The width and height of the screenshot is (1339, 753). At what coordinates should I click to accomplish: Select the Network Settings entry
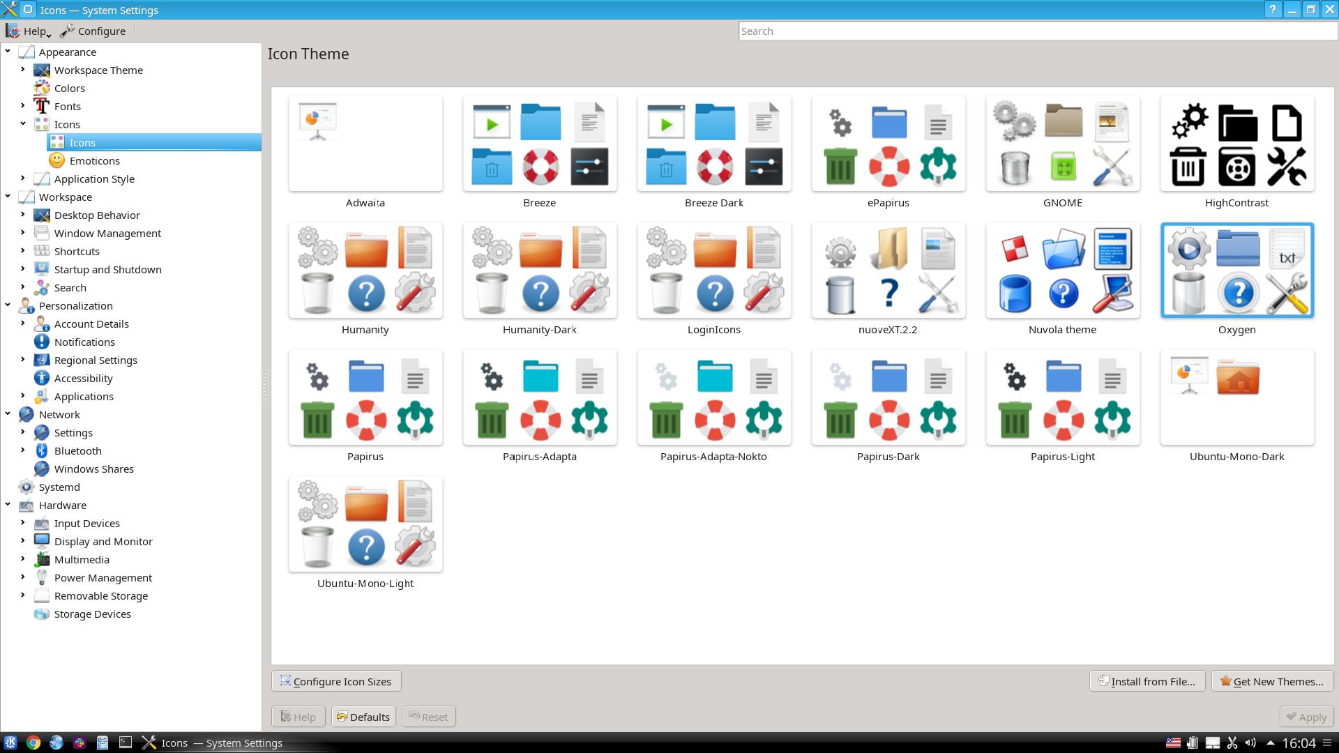tap(73, 432)
